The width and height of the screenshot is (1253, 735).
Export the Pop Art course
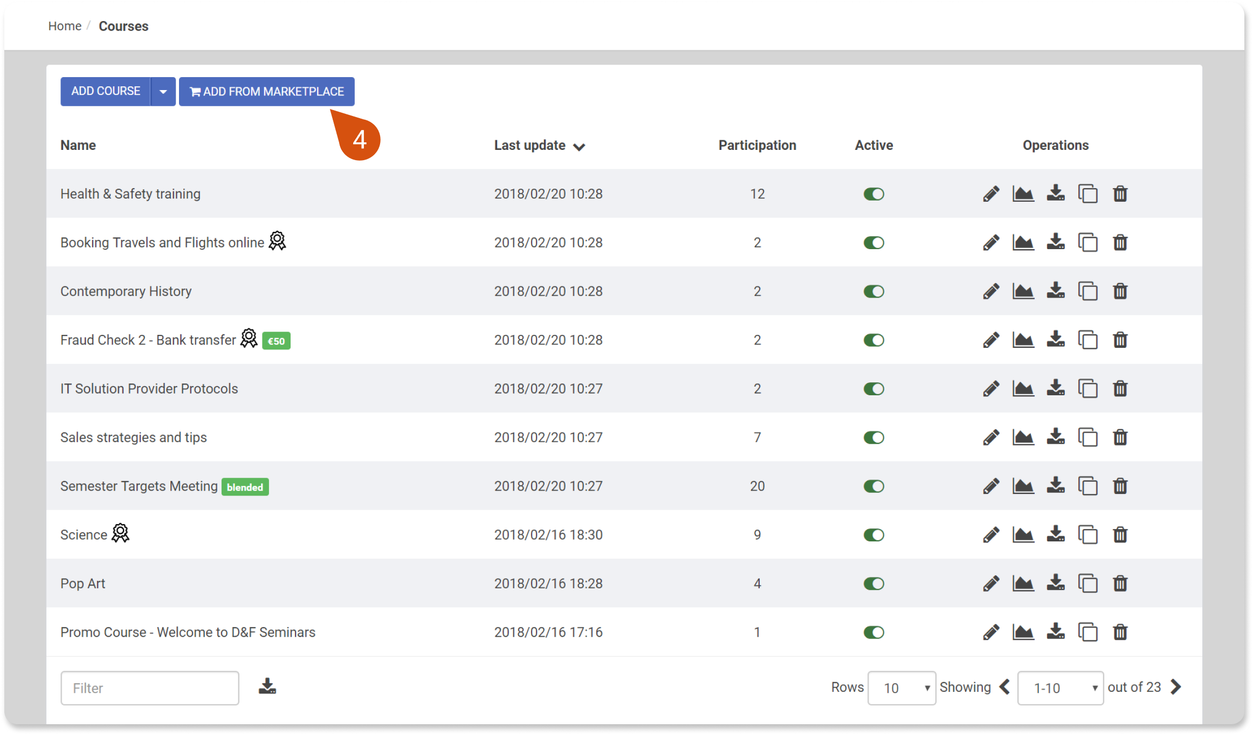pyautogui.click(x=1056, y=583)
